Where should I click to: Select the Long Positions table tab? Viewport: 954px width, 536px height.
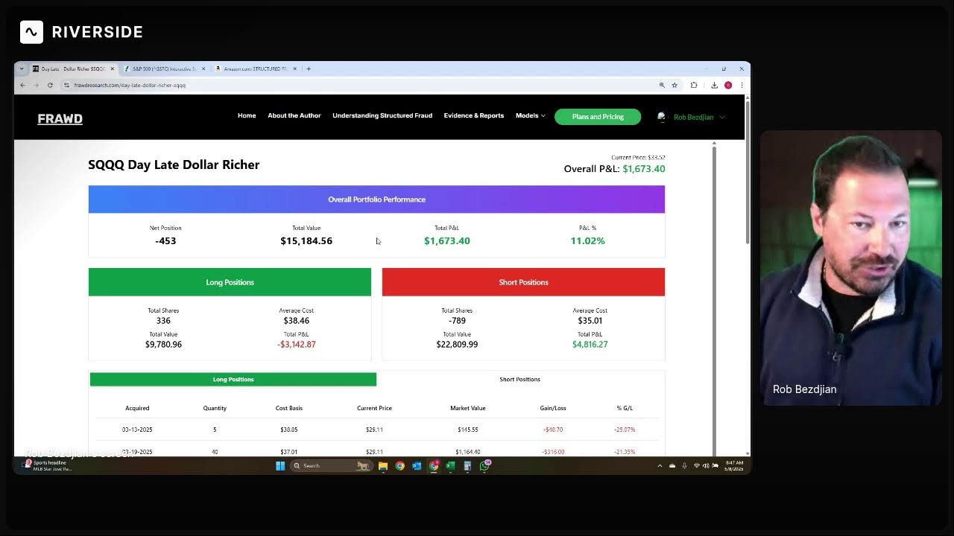click(x=233, y=380)
